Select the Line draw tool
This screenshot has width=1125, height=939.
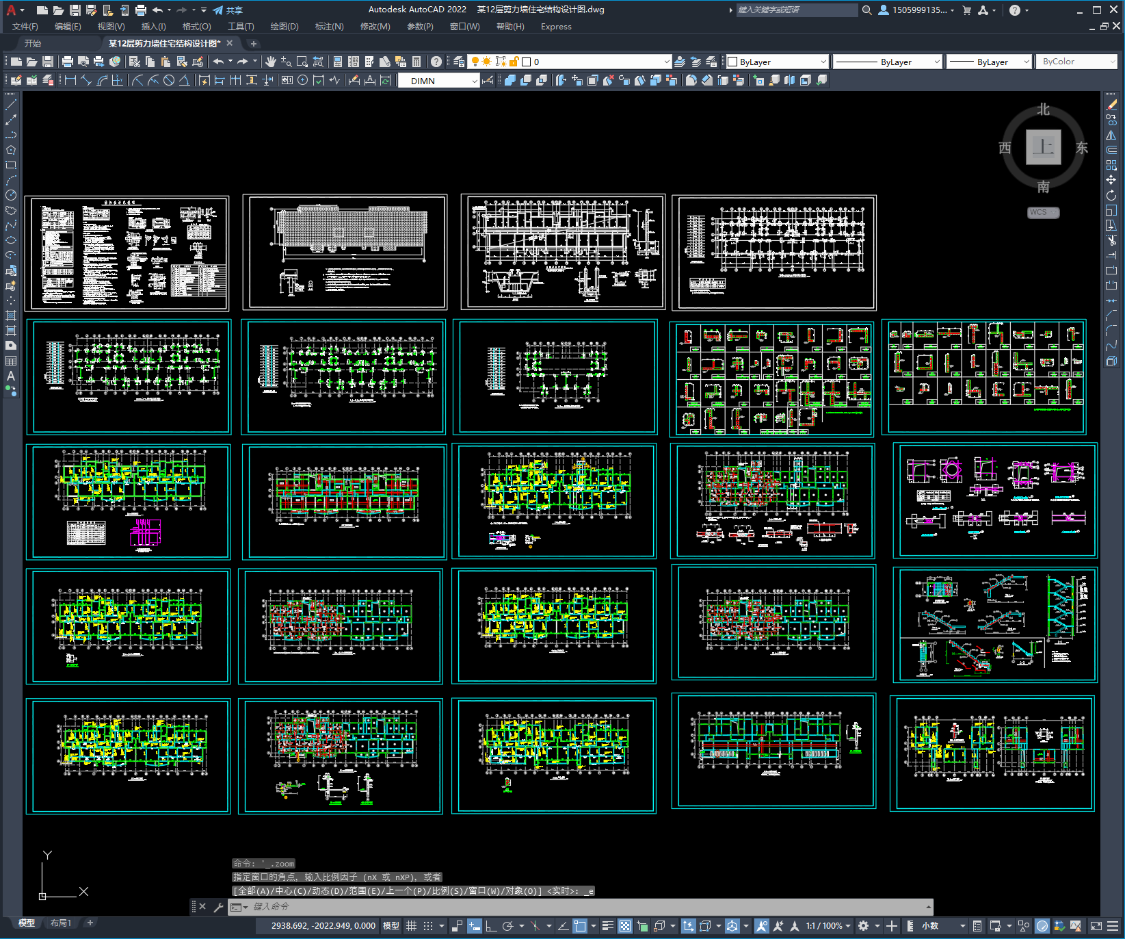(11, 105)
